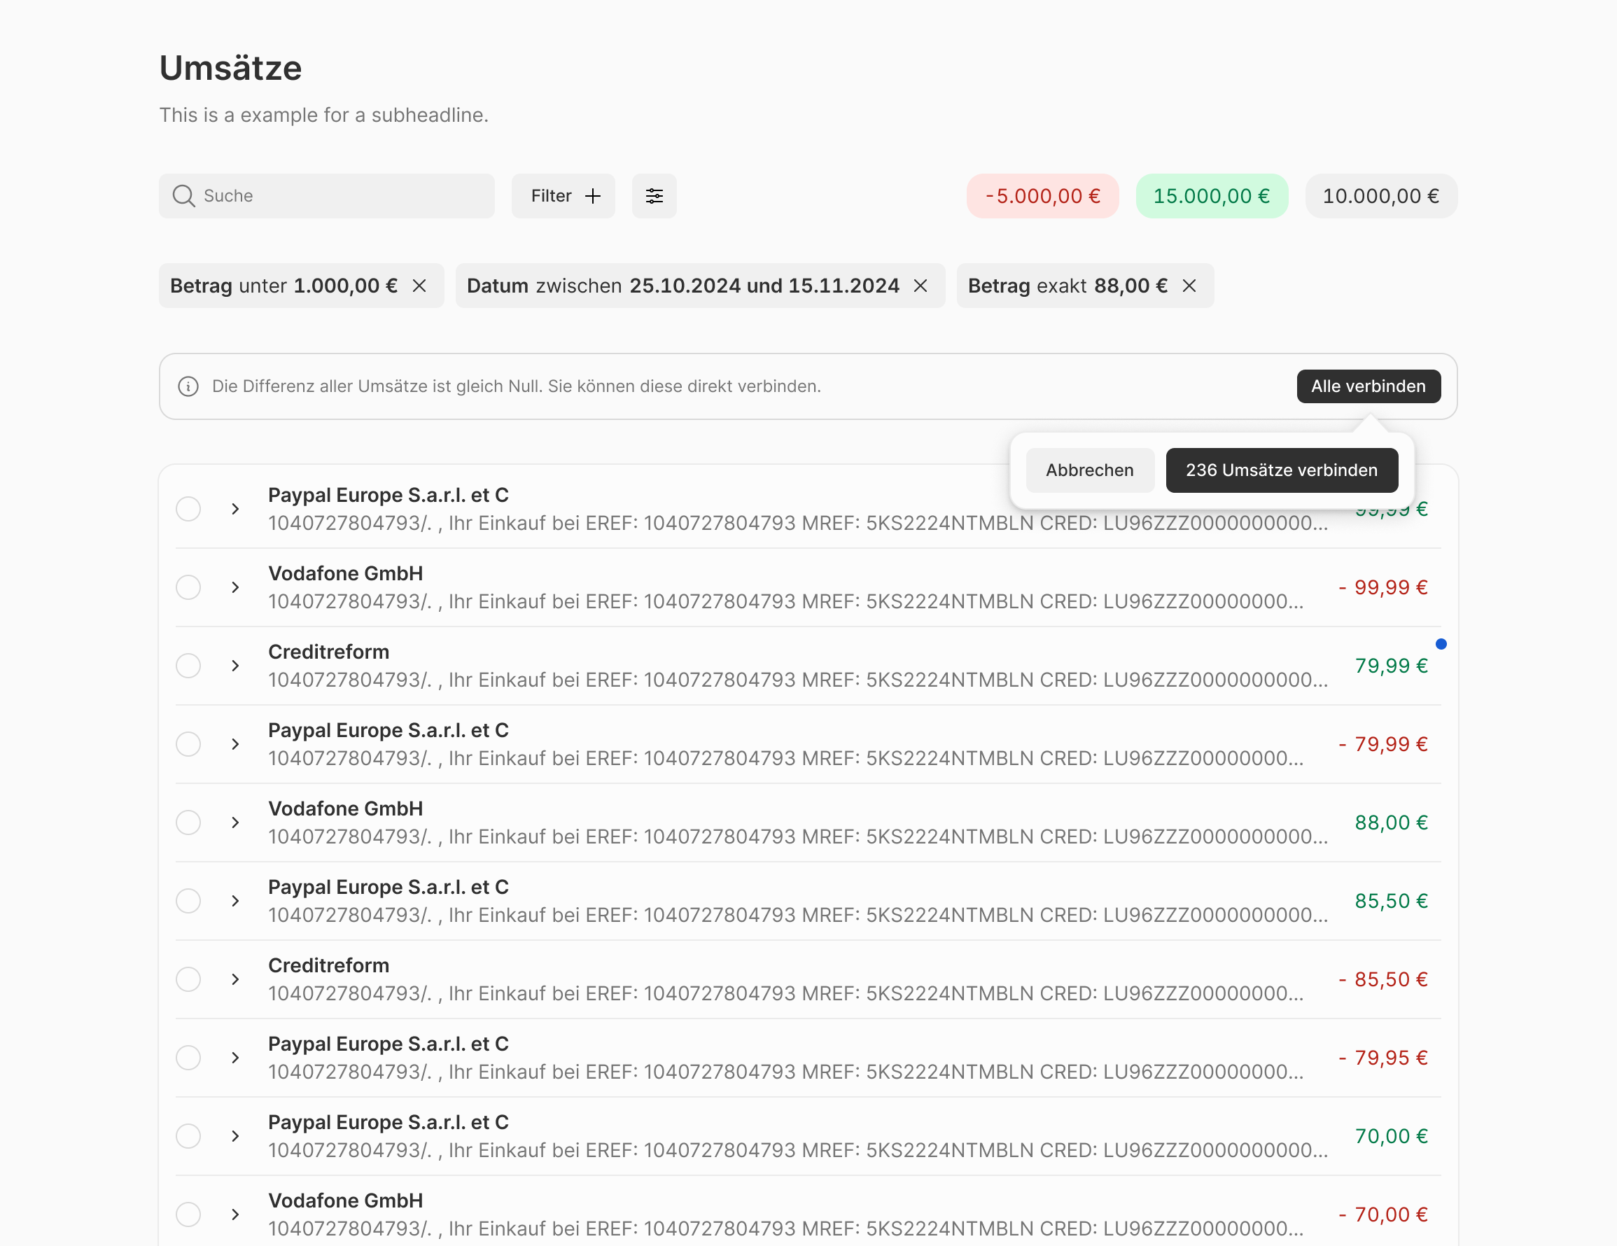Click the info icon in the notice banner

coord(188,386)
